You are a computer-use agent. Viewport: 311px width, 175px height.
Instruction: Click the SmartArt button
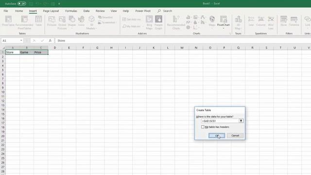point(105,17)
